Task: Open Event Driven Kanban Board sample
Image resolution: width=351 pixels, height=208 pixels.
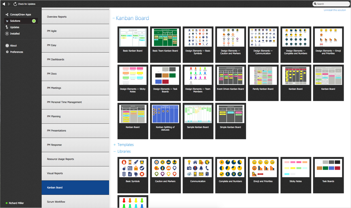Action: pos(231,83)
